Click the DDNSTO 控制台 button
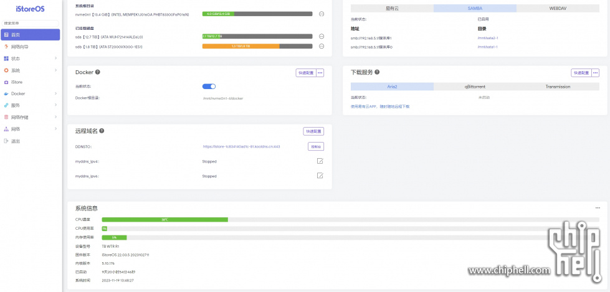610x292 pixels. 316,146
